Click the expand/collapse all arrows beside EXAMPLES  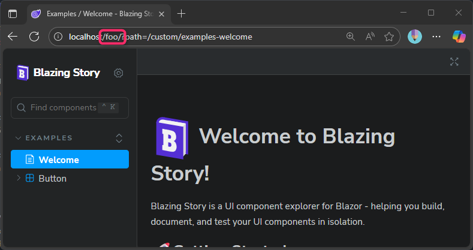(x=119, y=138)
